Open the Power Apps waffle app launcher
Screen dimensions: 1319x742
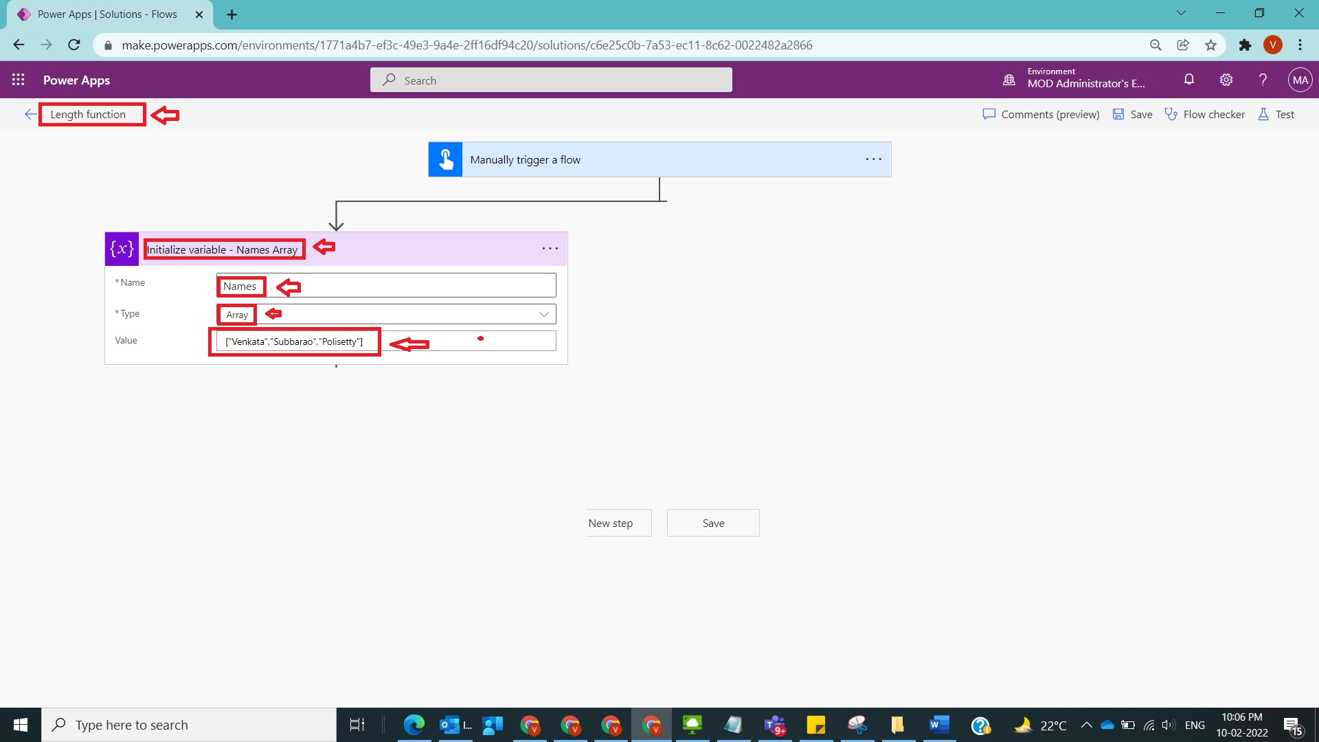(x=19, y=80)
